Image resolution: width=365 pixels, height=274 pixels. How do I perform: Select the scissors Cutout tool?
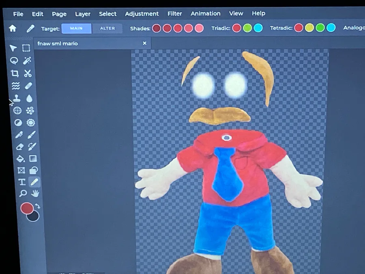[28, 73]
